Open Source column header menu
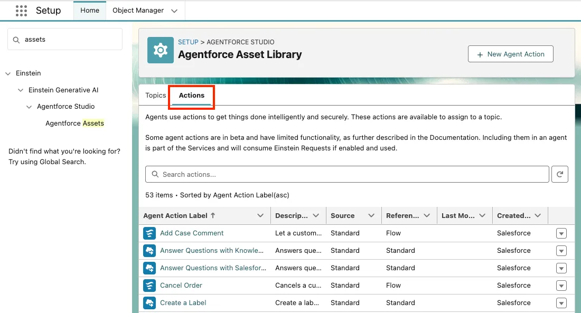The height and width of the screenshot is (313, 581). tap(371, 215)
